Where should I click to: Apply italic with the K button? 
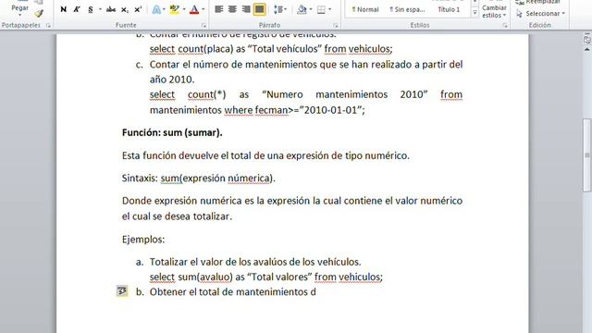pos(77,9)
